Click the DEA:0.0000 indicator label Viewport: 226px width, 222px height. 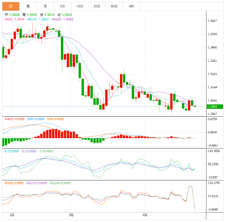point(56,119)
